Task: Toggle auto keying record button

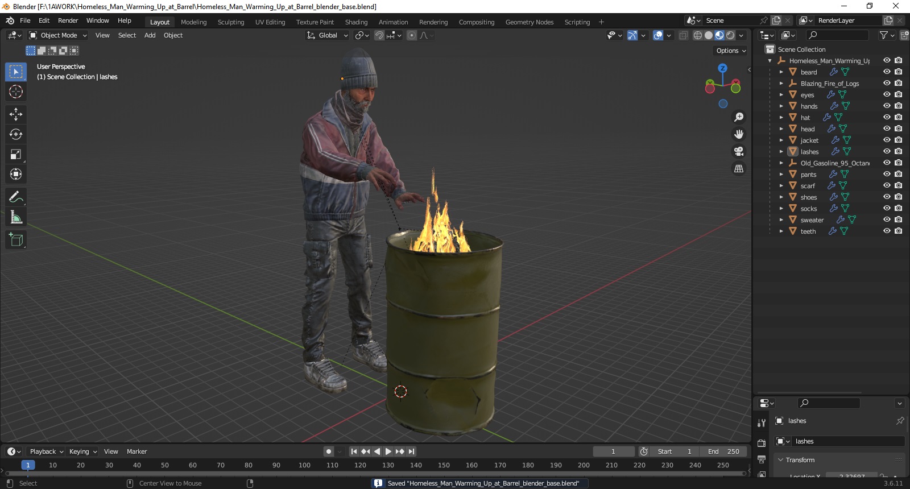Action: [x=328, y=451]
